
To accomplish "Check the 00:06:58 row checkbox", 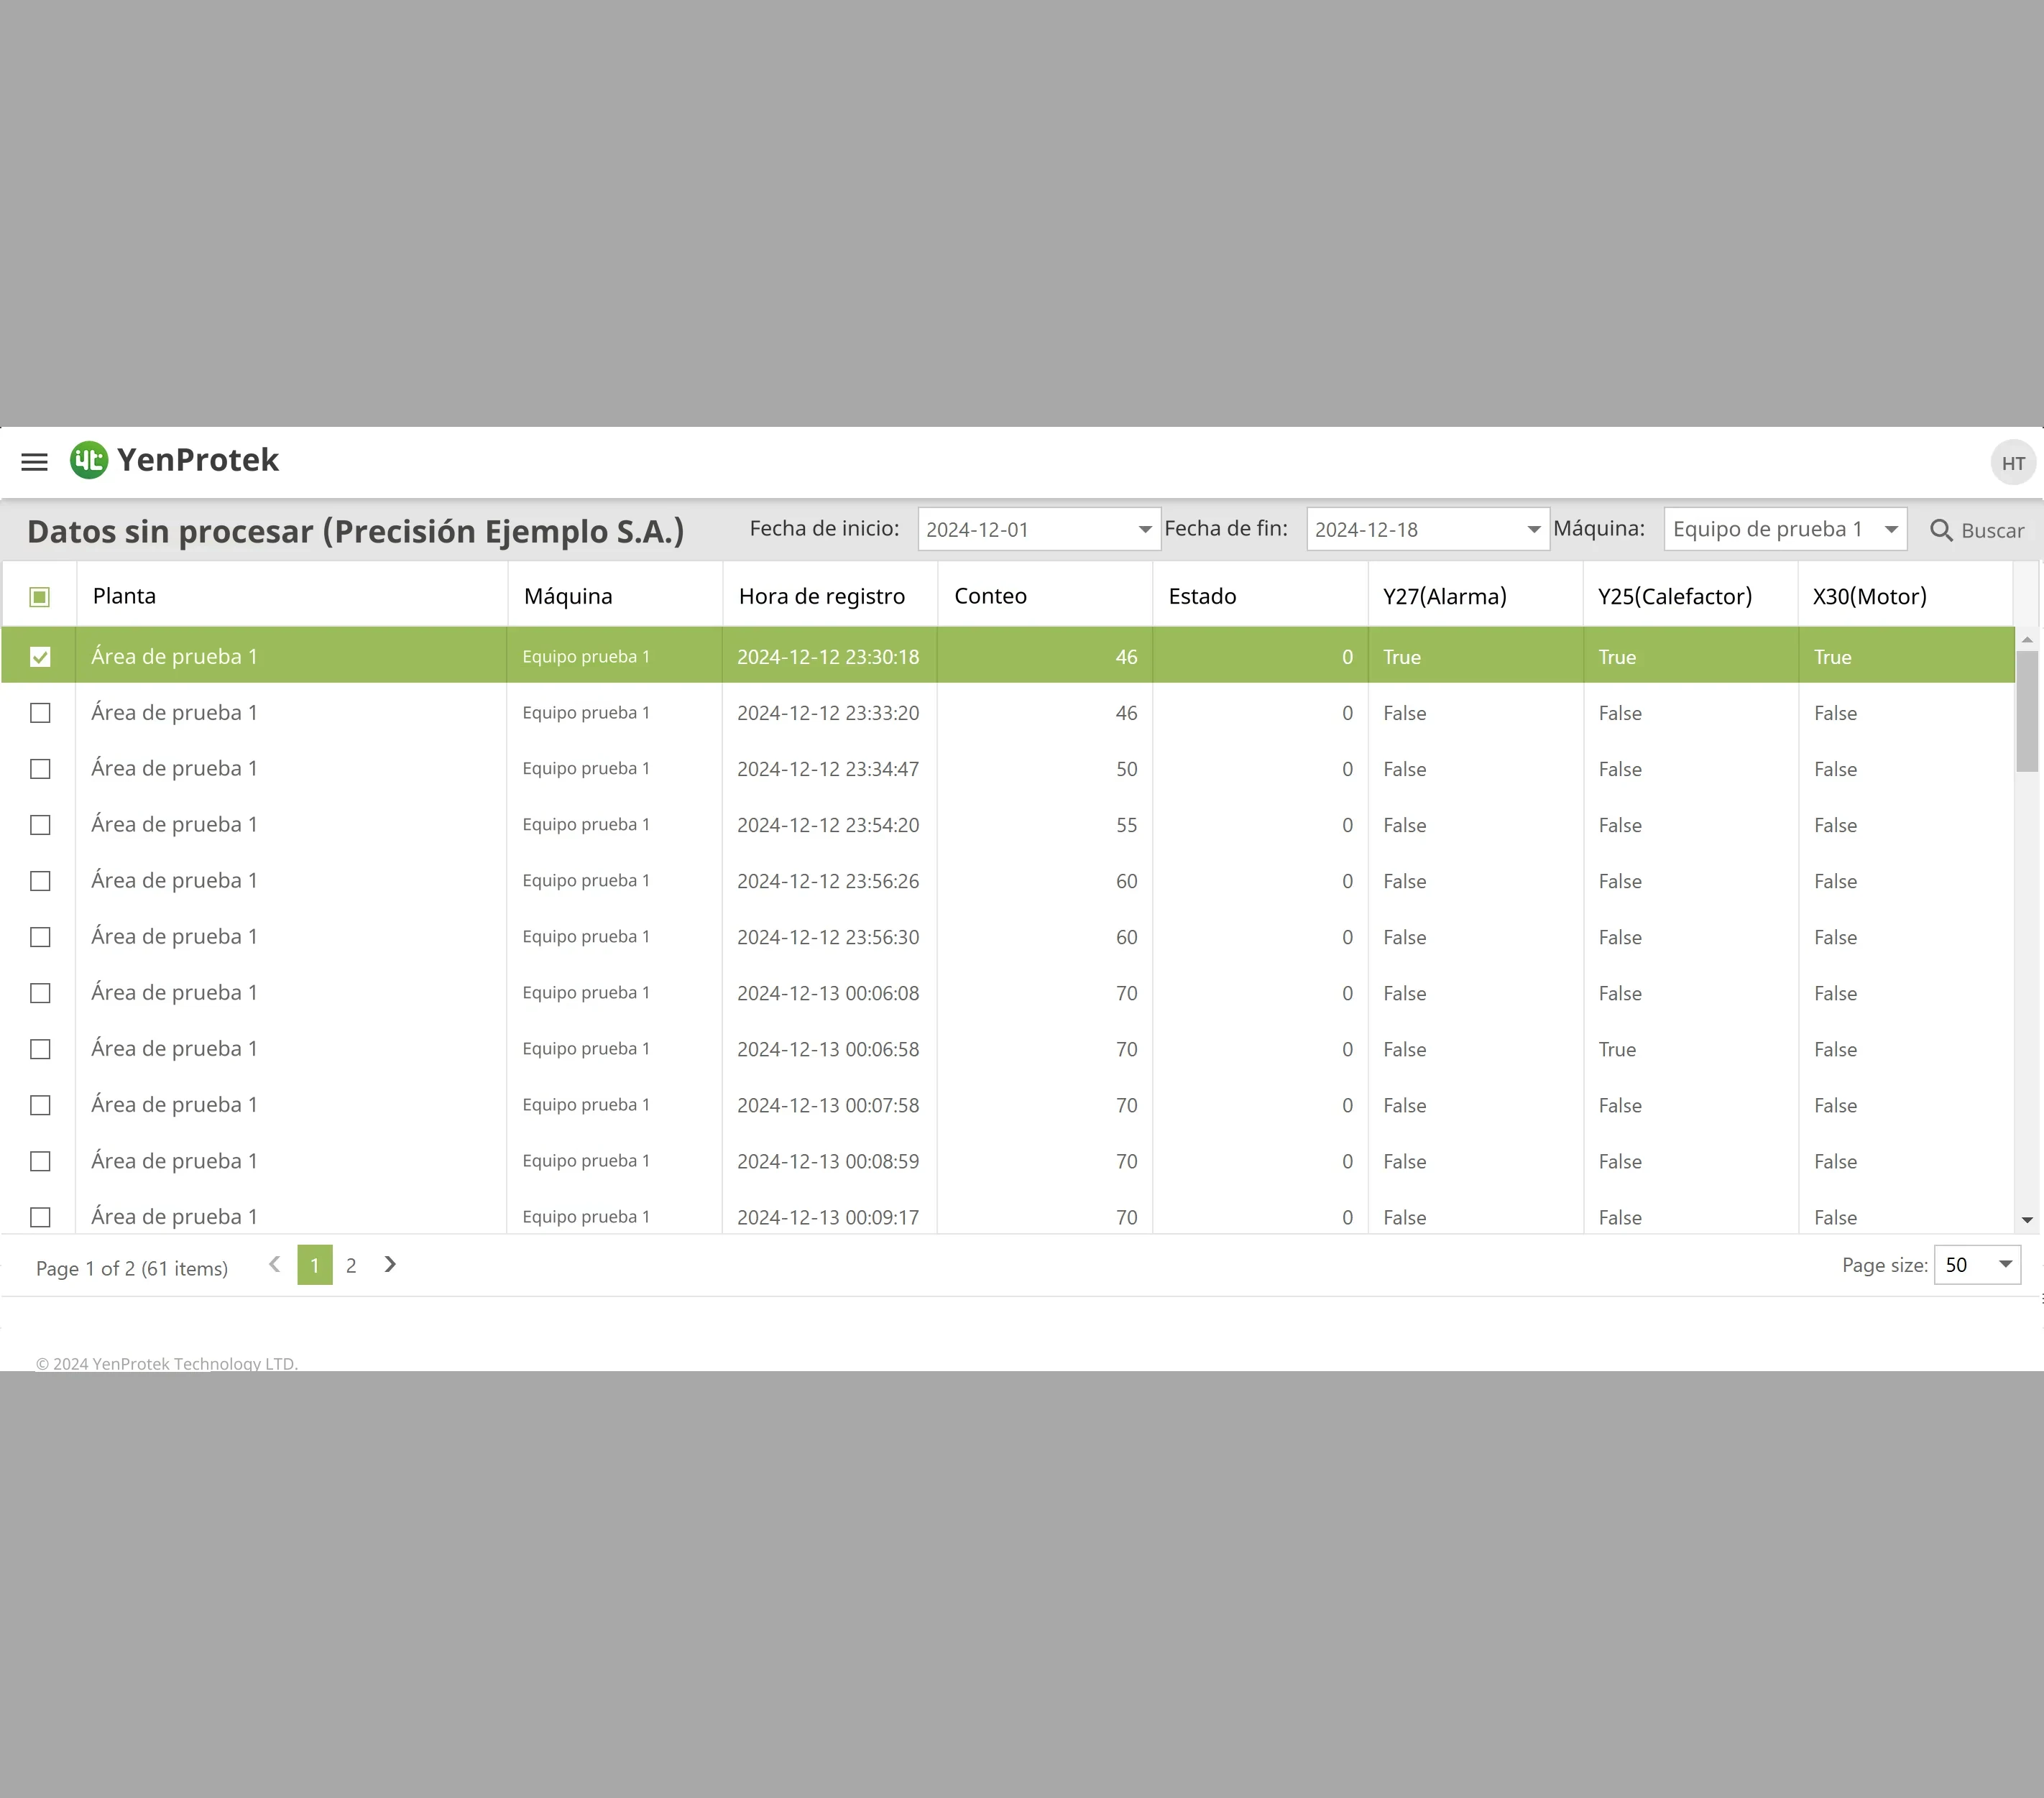I will (x=40, y=1049).
